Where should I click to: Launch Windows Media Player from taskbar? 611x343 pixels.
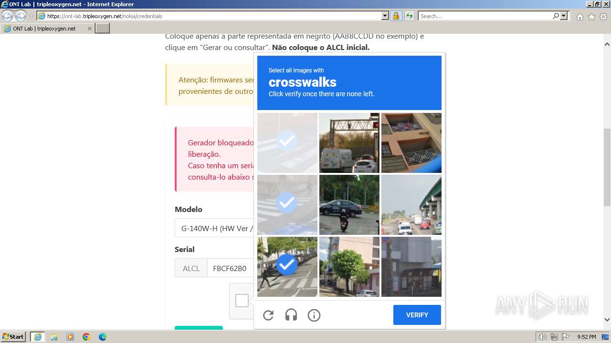(x=70, y=337)
